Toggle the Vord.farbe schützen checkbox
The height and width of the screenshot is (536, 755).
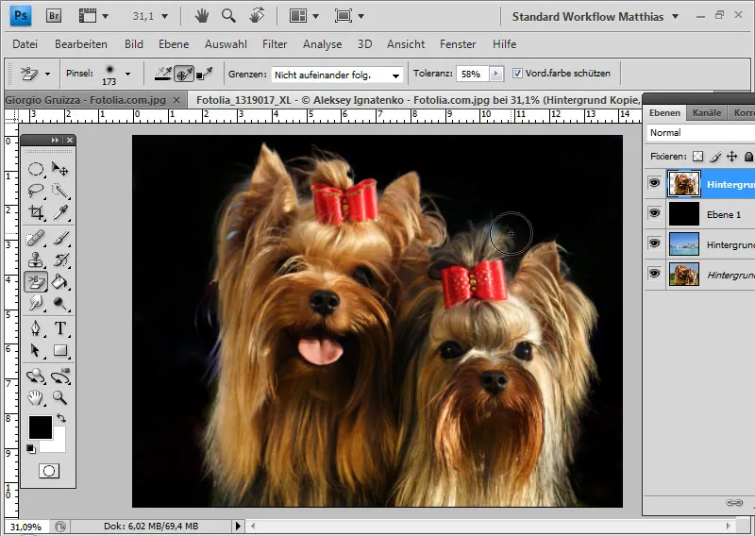click(x=518, y=74)
